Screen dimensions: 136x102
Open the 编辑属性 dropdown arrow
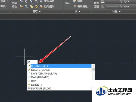pyautogui.click(x=90, y=6)
